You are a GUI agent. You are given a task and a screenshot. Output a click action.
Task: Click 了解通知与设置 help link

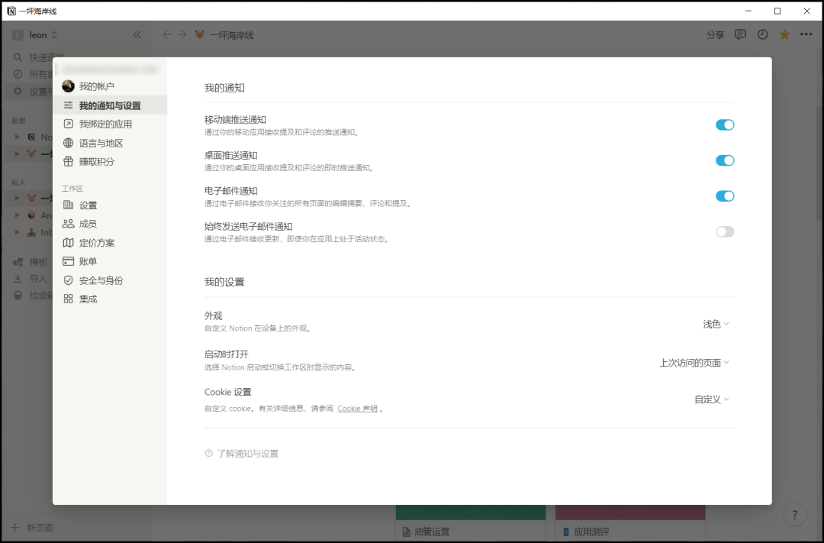point(242,454)
